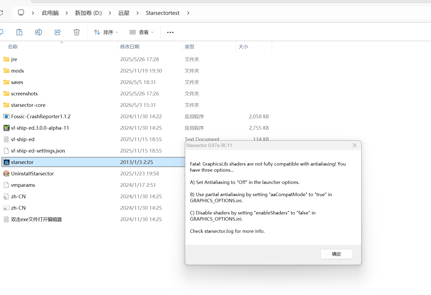The width and height of the screenshot is (431, 295).
Task: Click the date "2025/11/19 19:30"
Action: click(x=141, y=71)
